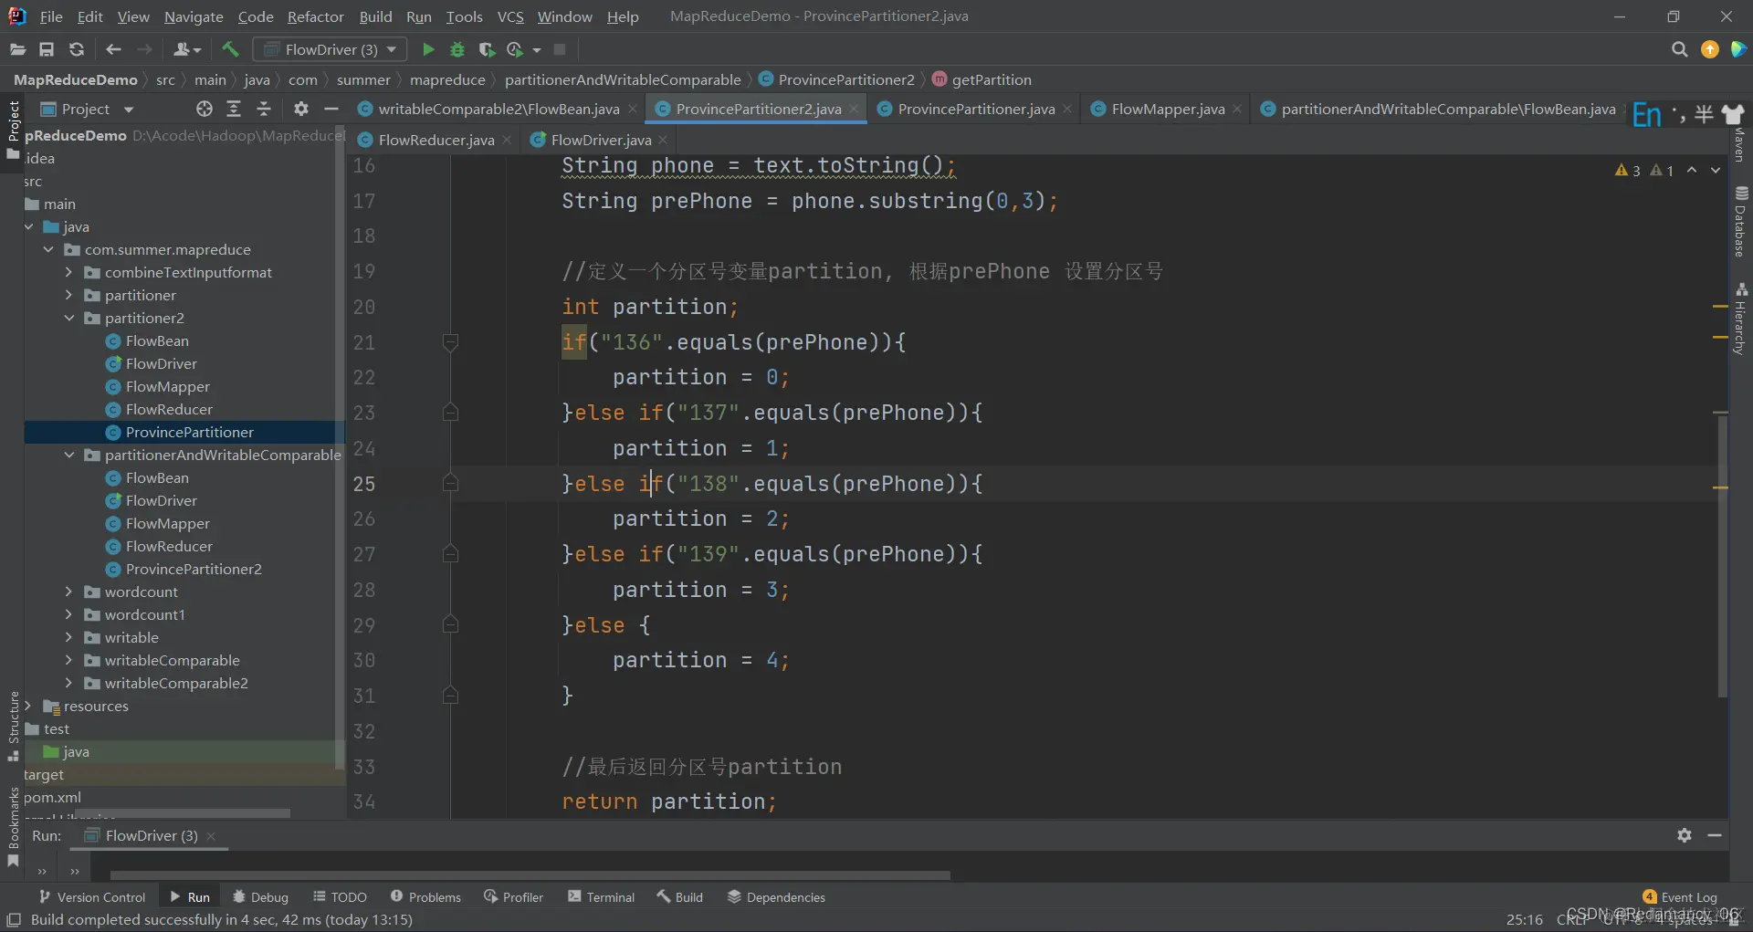Collapse the com.summer.mapreduce package
Screen dimensions: 1753x932
[48, 249]
